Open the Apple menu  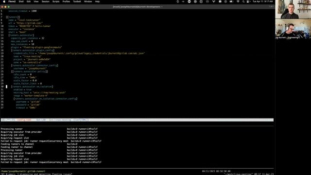pos(4,1)
